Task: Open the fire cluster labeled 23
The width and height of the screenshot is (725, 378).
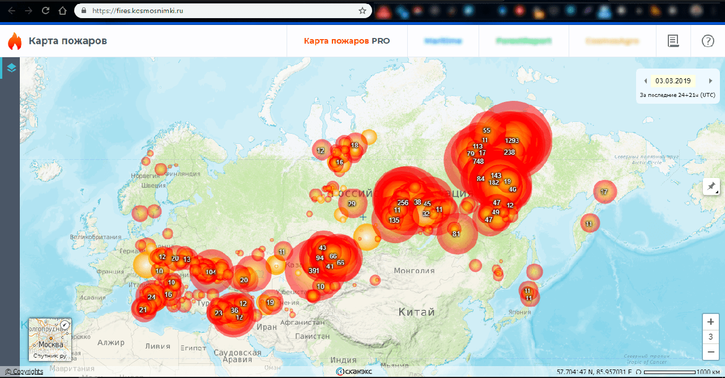Action: click(x=219, y=313)
